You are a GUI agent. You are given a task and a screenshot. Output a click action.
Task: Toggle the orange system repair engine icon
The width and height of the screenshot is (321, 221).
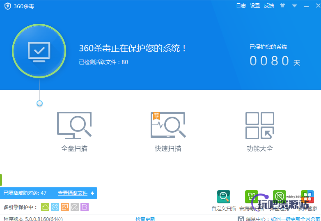point(65,207)
